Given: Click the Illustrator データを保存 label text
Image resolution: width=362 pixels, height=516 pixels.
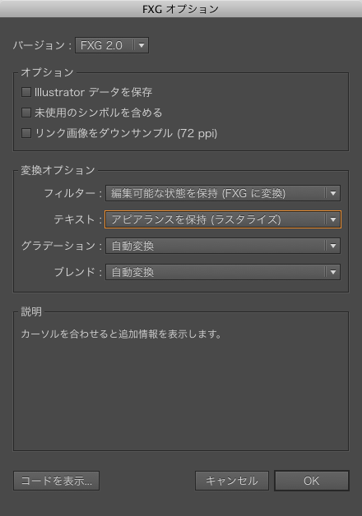Looking at the screenshot, I should (94, 92).
